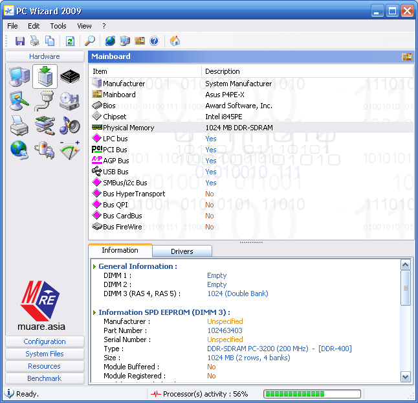Screen dimensions: 418x403
Task: Select the Processor chip icon
Action: tap(70, 76)
